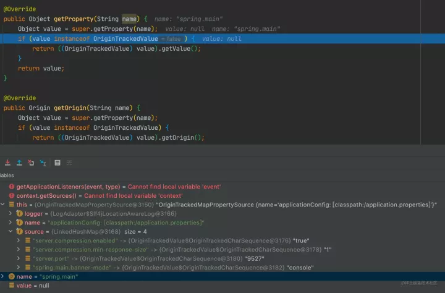
Task: Expand the spring.main.banner-mode map entry
Action: [19, 268]
